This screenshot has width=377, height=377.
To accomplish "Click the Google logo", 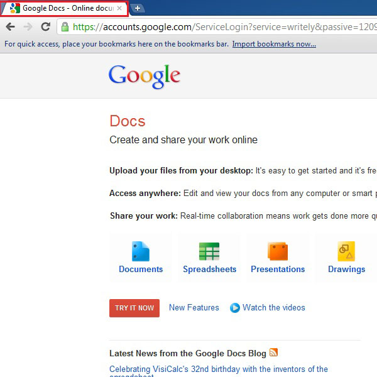I will (x=145, y=76).
